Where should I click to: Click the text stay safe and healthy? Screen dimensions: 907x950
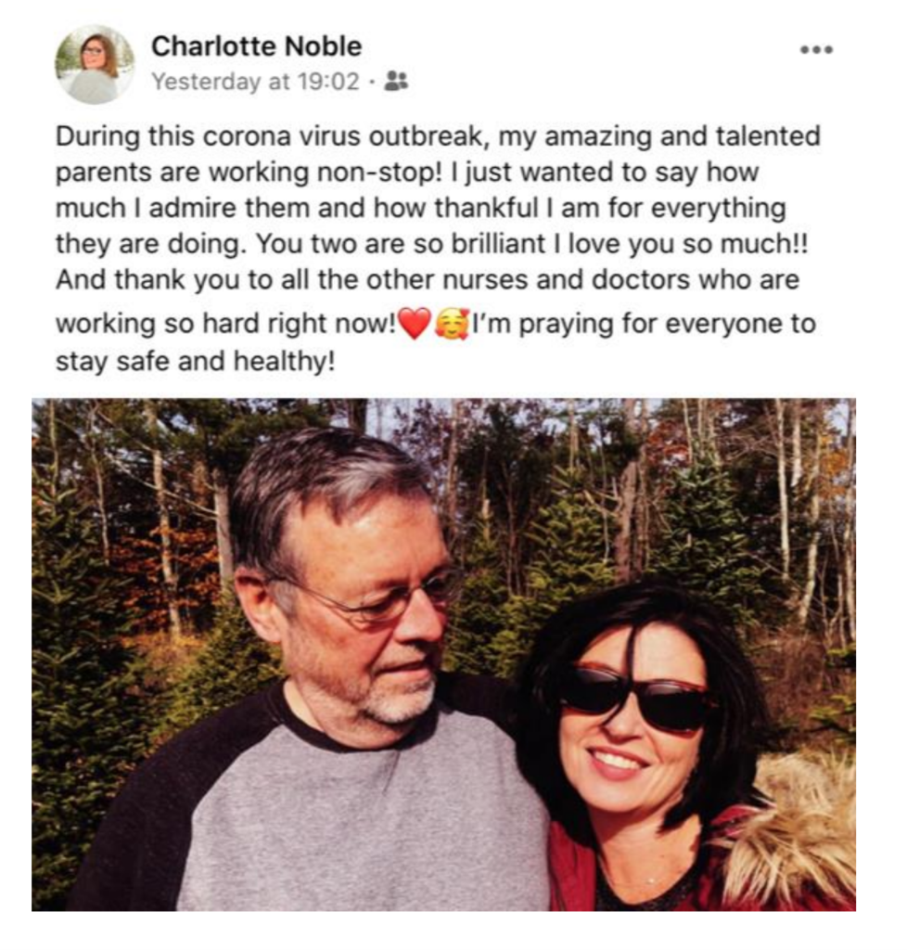195,361
